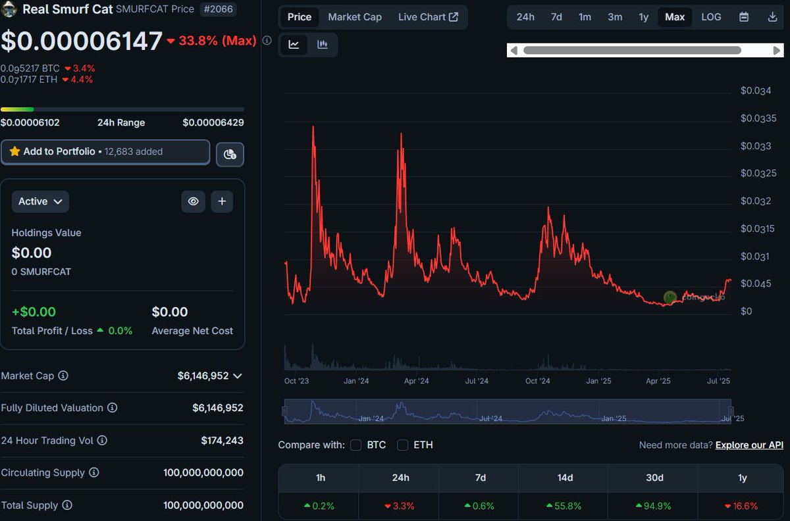This screenshot has width=790, height=521.
Task: Click the horizontal scrollbar thumb
Action: [632, 51]
